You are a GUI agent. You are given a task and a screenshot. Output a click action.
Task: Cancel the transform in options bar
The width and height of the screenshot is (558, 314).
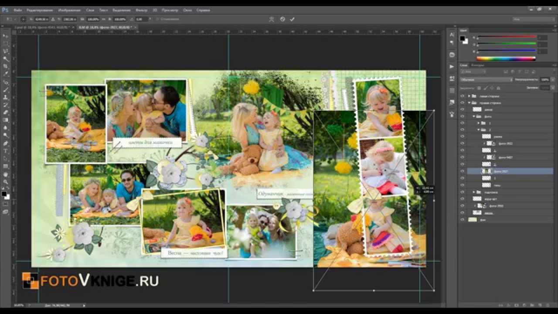282,19
